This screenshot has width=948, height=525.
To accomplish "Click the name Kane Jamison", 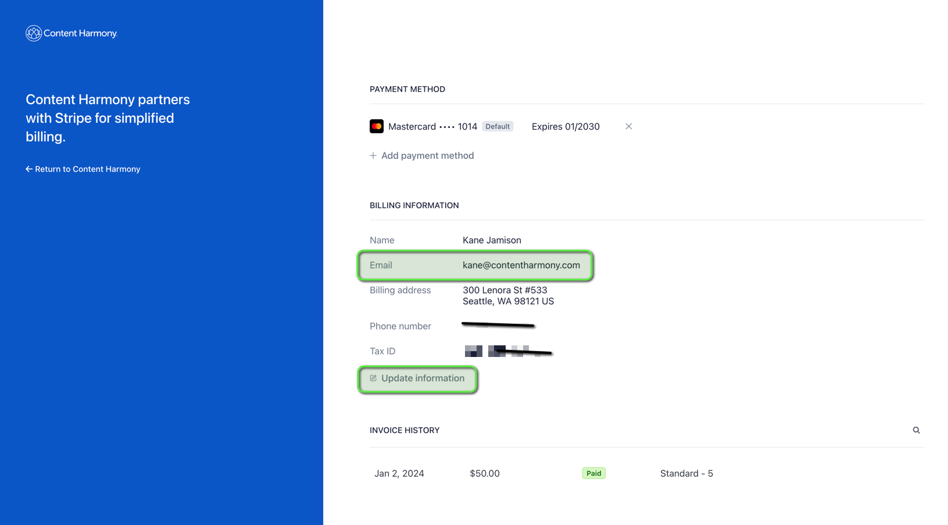I will [x=492, y=240].
